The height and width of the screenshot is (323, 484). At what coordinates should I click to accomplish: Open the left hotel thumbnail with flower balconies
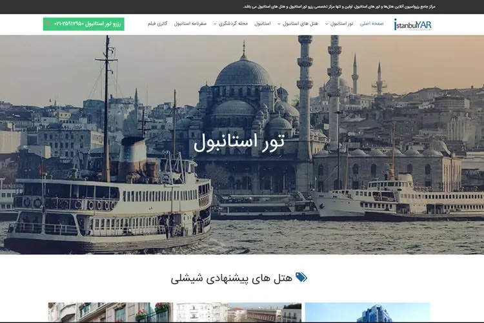(x=110, y=312)
